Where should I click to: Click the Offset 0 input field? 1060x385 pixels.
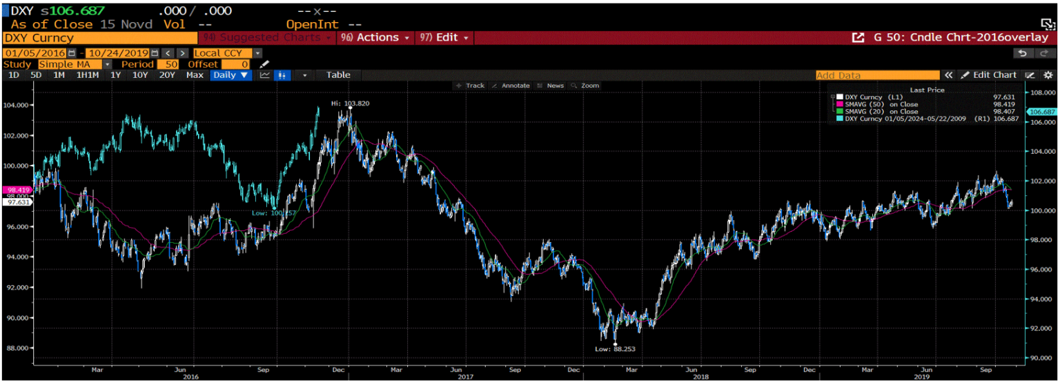(x=235, y=64)
